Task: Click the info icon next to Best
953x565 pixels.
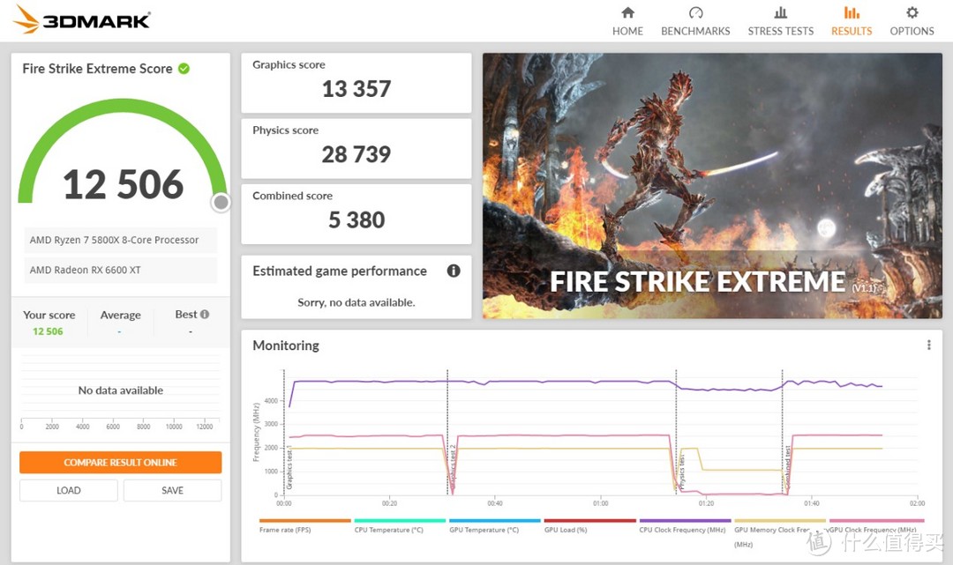Action: (205, 315)
